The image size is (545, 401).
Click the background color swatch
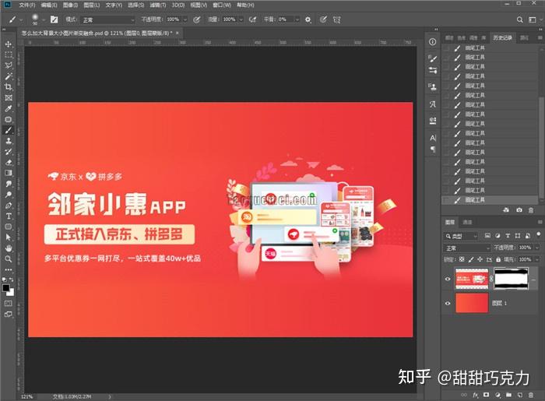coord(11,293)
